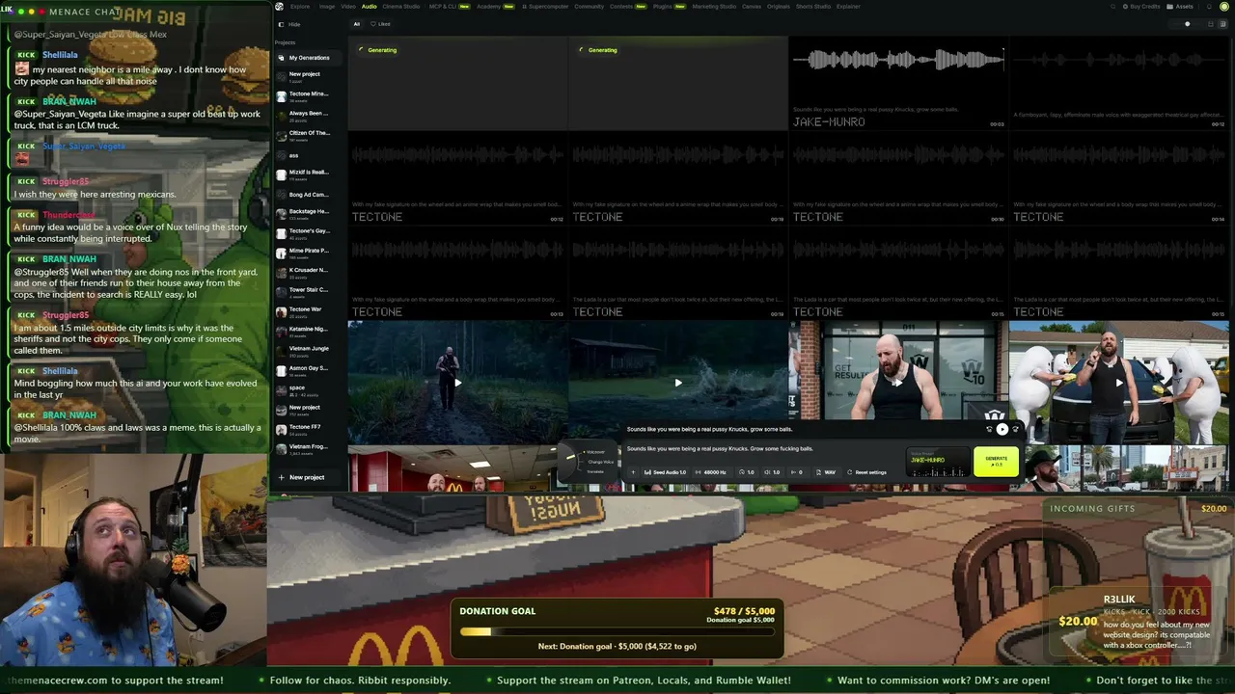Open the Community page
Image resolution: width=1235 pixels, height=694 pixels.
tap(589, 7)
